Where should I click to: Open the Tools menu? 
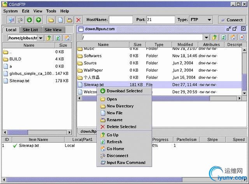pos(51,11)
